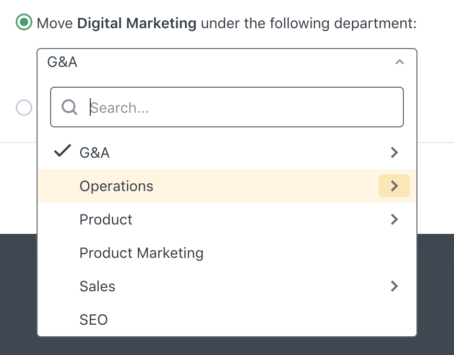Focus the Search... text field
The image size is (454, 355).
(x=240, y=107)
